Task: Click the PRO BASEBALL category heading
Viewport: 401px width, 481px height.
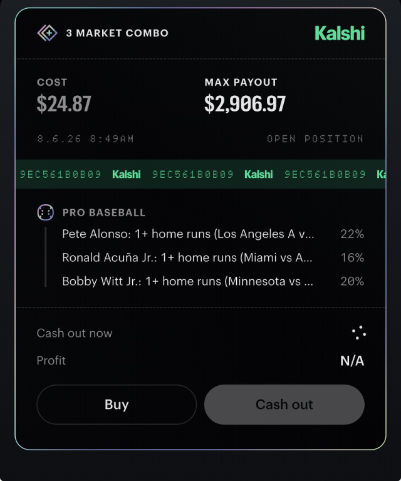Action: 104,212
